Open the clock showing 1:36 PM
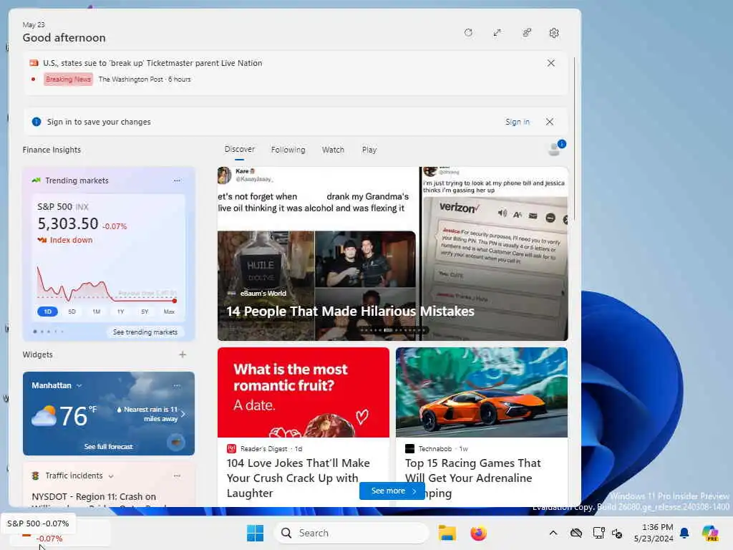 [x=654, y=533]
